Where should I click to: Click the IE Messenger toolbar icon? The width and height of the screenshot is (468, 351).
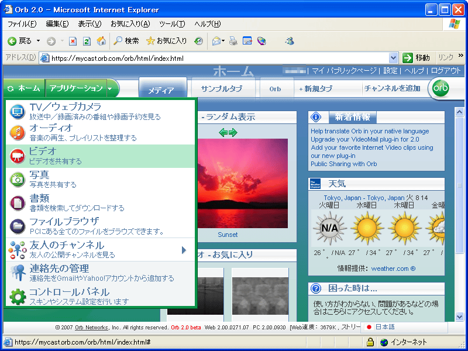(290, 41)
